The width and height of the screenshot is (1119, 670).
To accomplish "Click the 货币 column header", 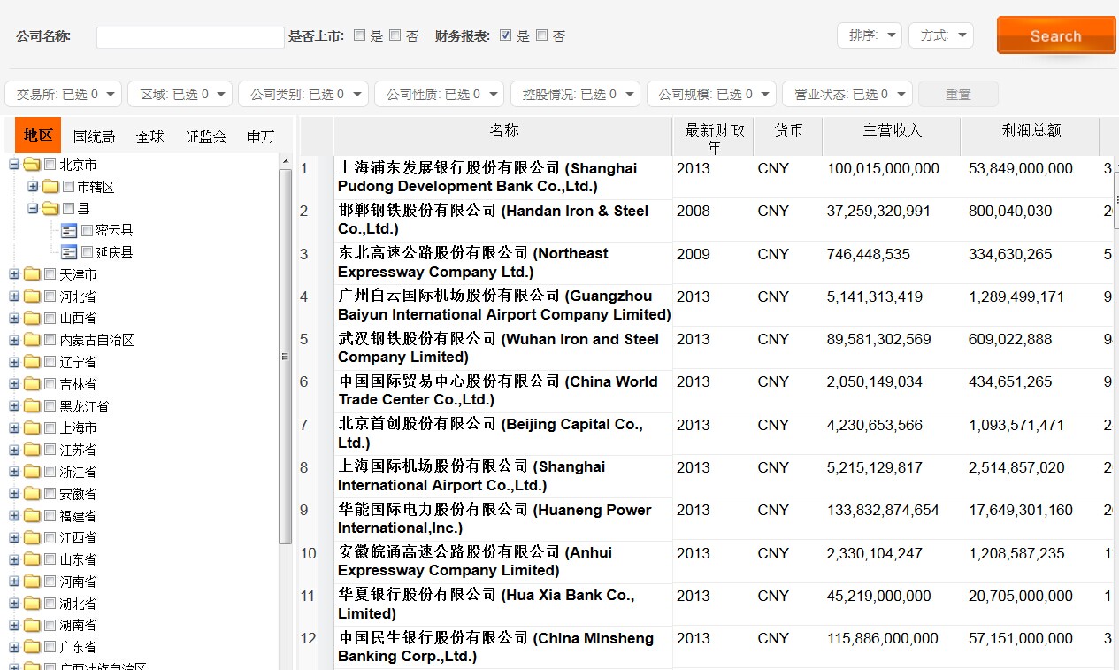I will [x=788, y=136].
